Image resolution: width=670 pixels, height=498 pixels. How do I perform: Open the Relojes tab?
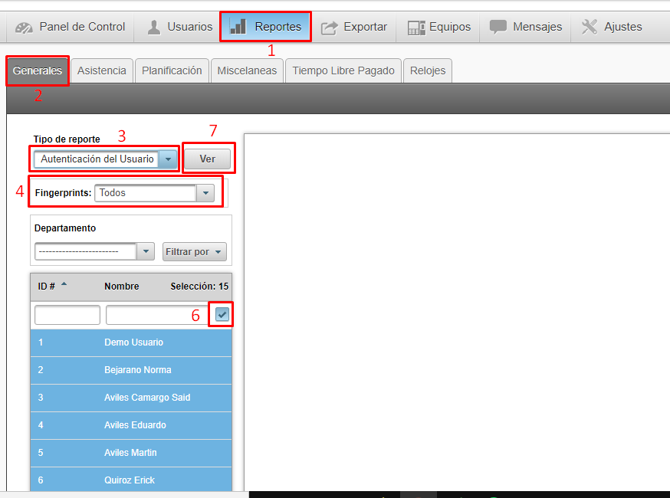click(427, 70)
